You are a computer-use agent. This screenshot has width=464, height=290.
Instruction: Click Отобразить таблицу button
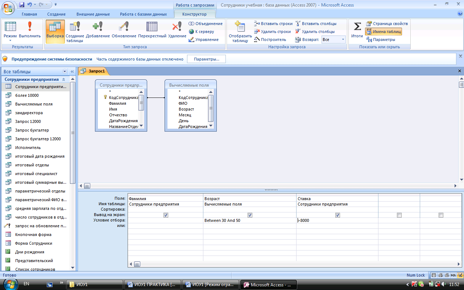(x=240, y=32)
